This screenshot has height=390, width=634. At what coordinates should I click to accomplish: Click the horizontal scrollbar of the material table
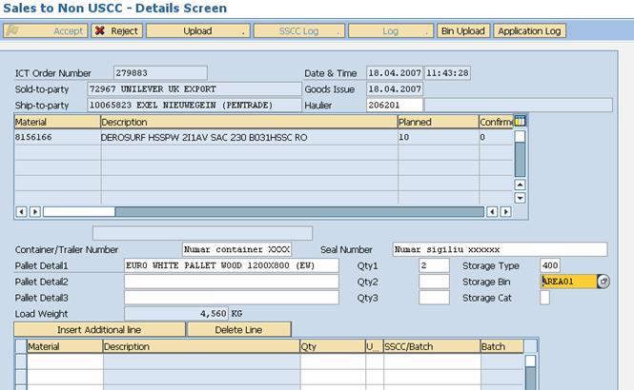[286, 211]
